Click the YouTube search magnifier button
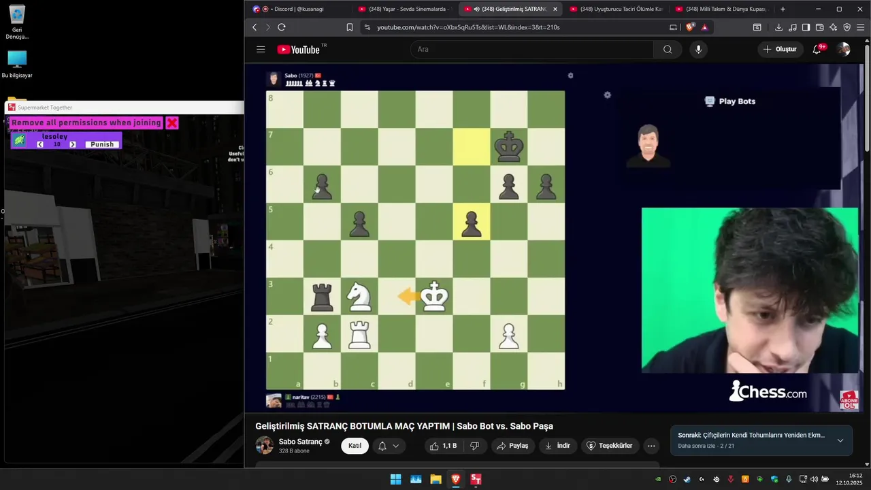Viewport: 871px width, 490px height. point(668,49)
